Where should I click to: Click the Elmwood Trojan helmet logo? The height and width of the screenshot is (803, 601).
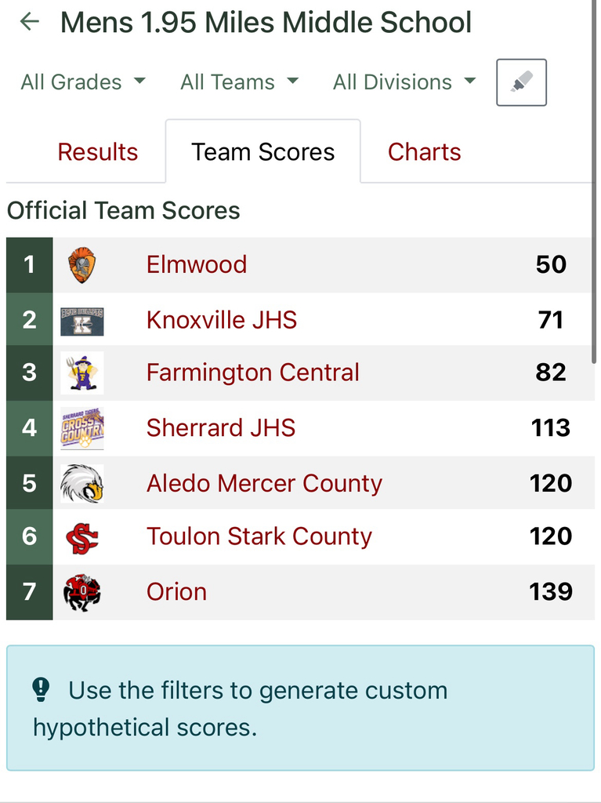(82, 265)
